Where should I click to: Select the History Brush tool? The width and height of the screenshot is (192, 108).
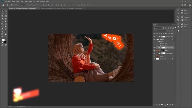2,24
